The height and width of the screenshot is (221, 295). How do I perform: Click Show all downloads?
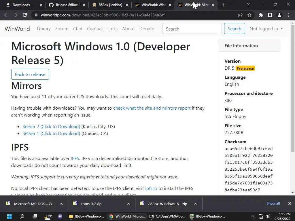[273, 203]
